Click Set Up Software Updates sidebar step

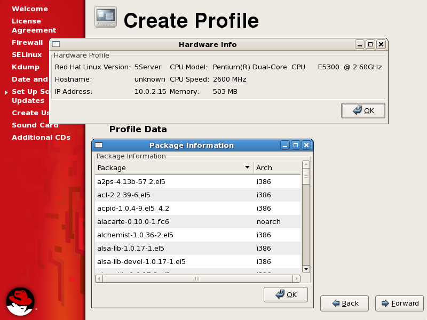click(30, 96)
